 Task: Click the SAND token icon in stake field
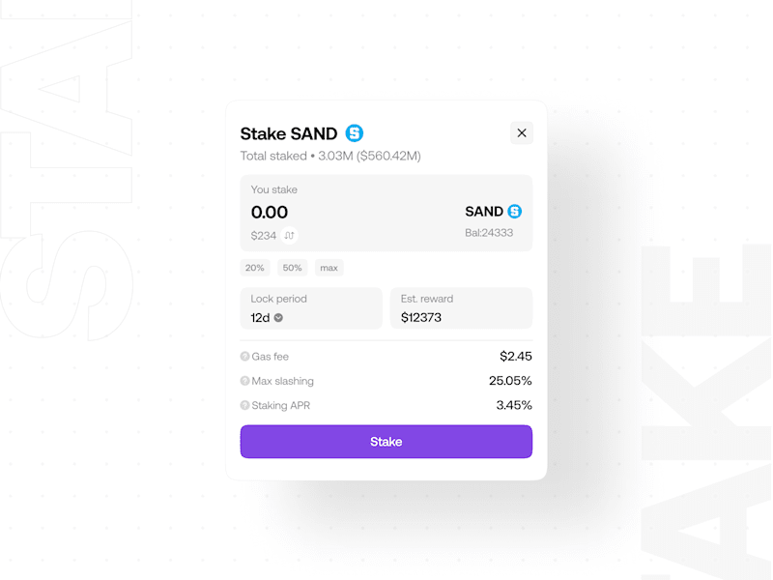[515, 212]
